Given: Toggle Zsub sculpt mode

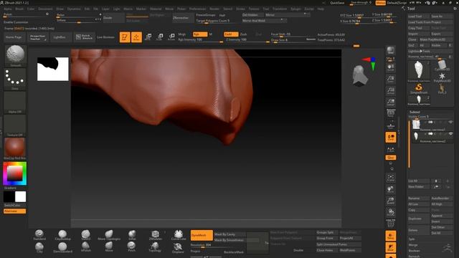Looking at the screenshot, I should click(x=243, y=34).
